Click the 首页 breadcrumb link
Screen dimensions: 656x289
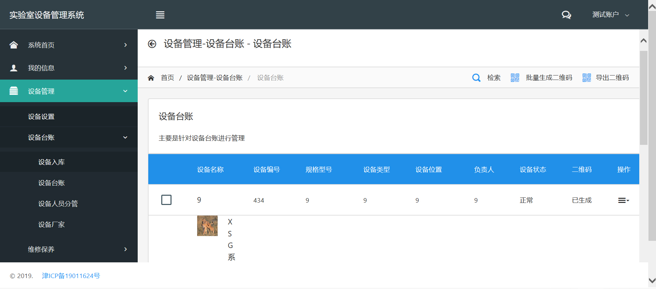click(167, 78)
